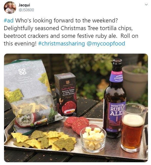Image resolution: width=151 pixels, height=165 pixels.
Task: Open the @JS0600 handle link
Action: (x=26, y=10)
